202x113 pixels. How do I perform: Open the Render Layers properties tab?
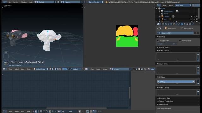click(x=166, y=24)
